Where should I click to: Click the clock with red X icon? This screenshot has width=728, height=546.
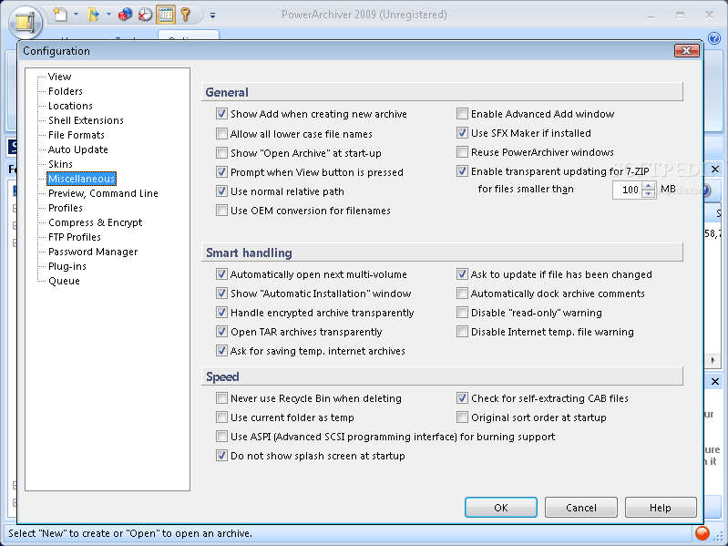pos(145,15)
